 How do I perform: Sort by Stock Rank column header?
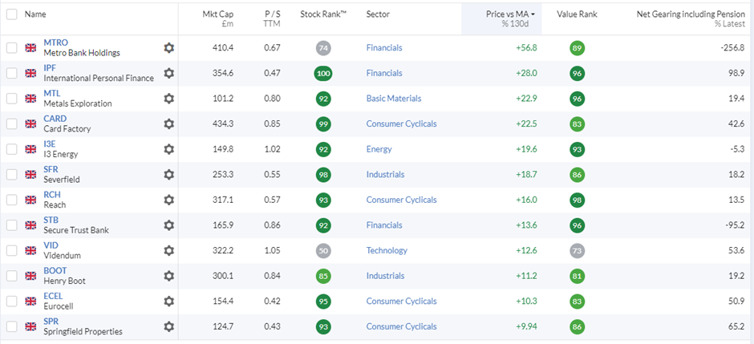click(323, 14)
